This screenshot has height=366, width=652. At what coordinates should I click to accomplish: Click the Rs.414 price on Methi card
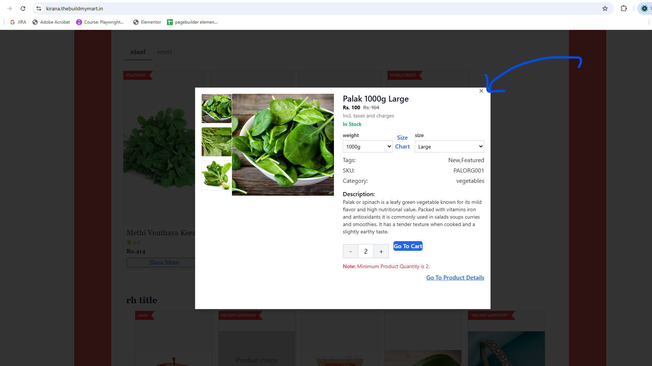(x=136, y=251)
